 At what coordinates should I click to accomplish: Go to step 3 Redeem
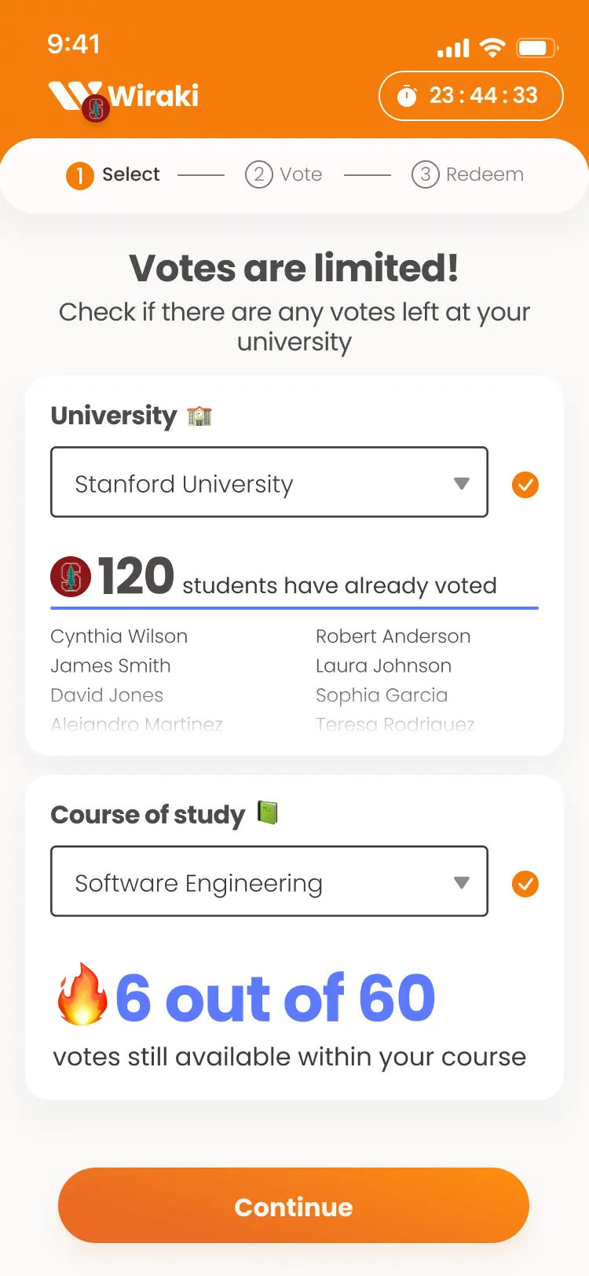[467, 174]
